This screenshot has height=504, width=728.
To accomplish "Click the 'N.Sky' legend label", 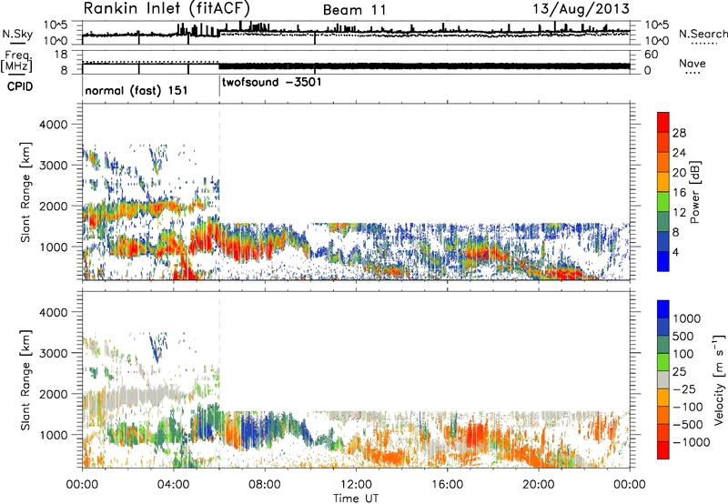I will pos(17,34).
